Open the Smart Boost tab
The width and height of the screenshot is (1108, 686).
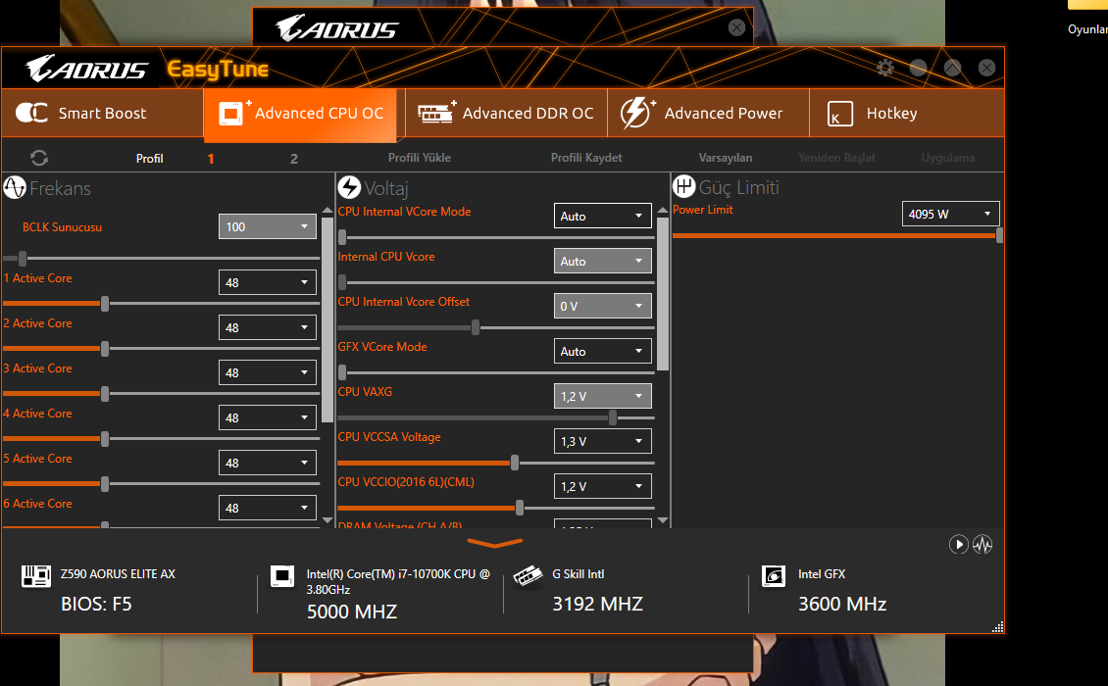[102, 113]
